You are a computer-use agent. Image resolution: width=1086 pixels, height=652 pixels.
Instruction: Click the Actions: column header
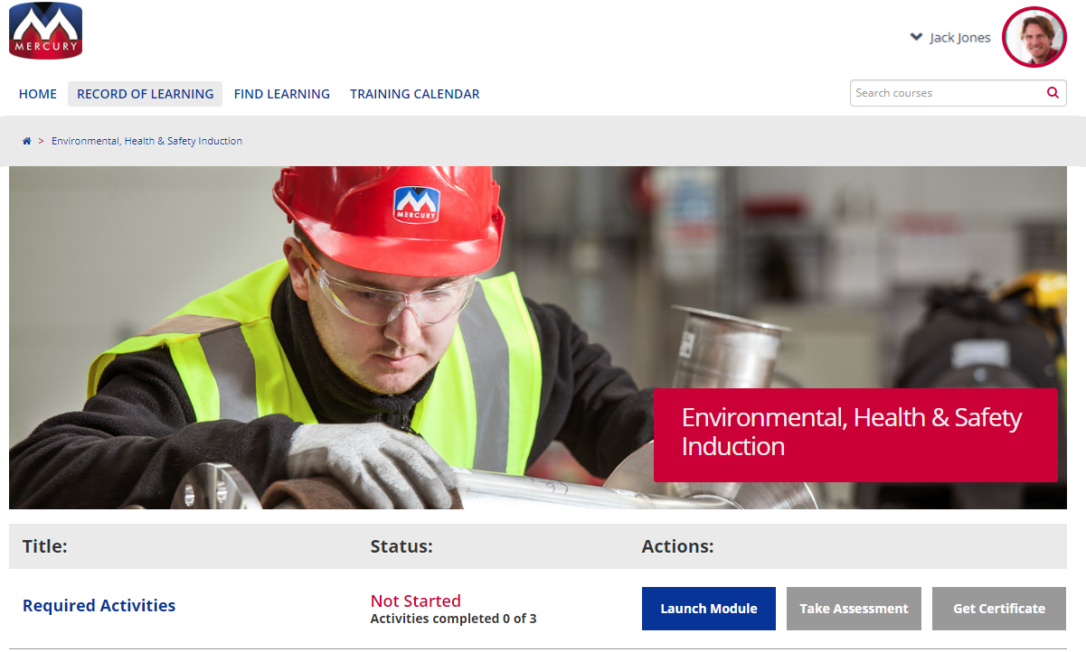tap(678, 546)
